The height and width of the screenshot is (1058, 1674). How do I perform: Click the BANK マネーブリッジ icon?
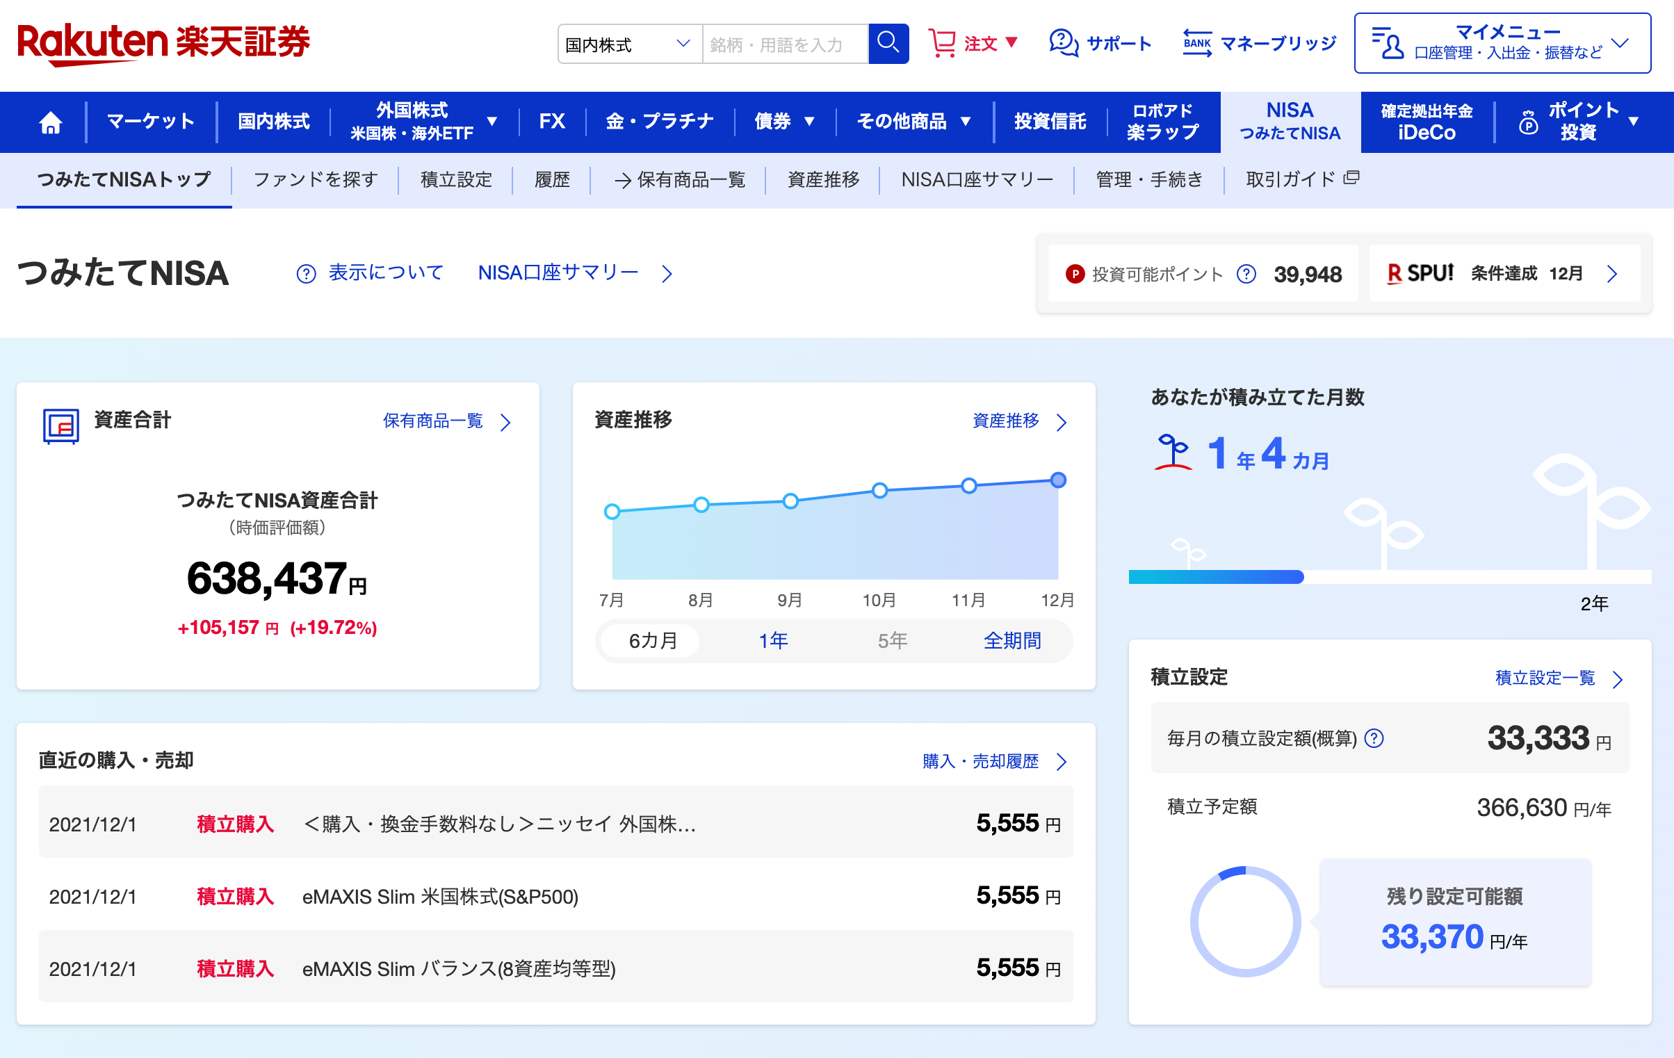(1197, 43)
